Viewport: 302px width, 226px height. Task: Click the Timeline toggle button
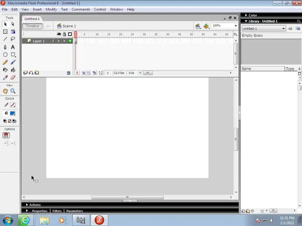(32, 26)
